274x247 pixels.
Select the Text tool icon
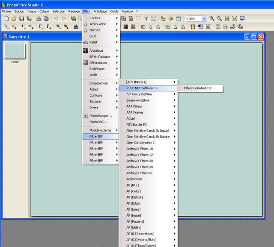(x=146, y=19)
